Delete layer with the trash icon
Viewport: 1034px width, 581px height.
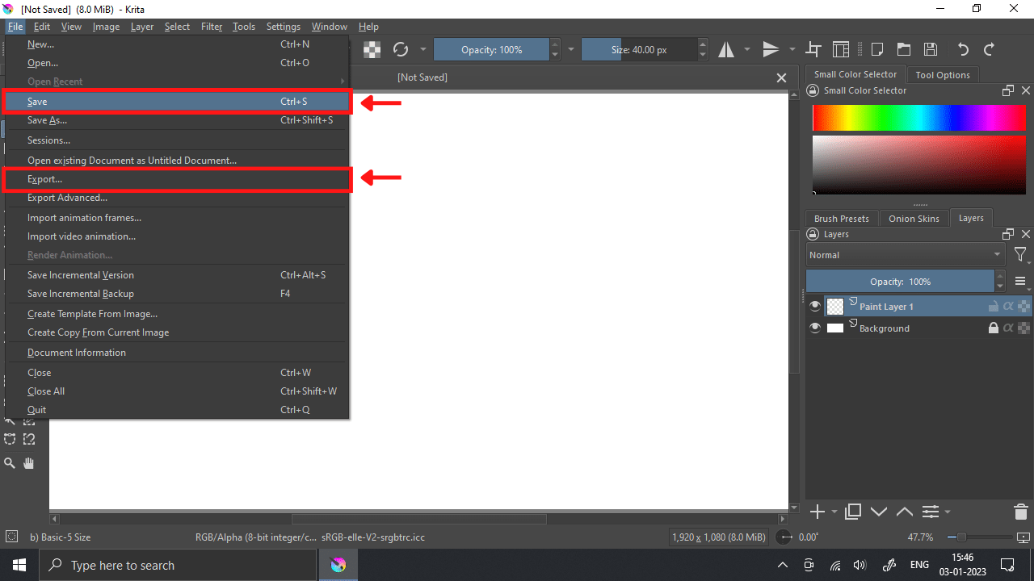[1020, 512]
